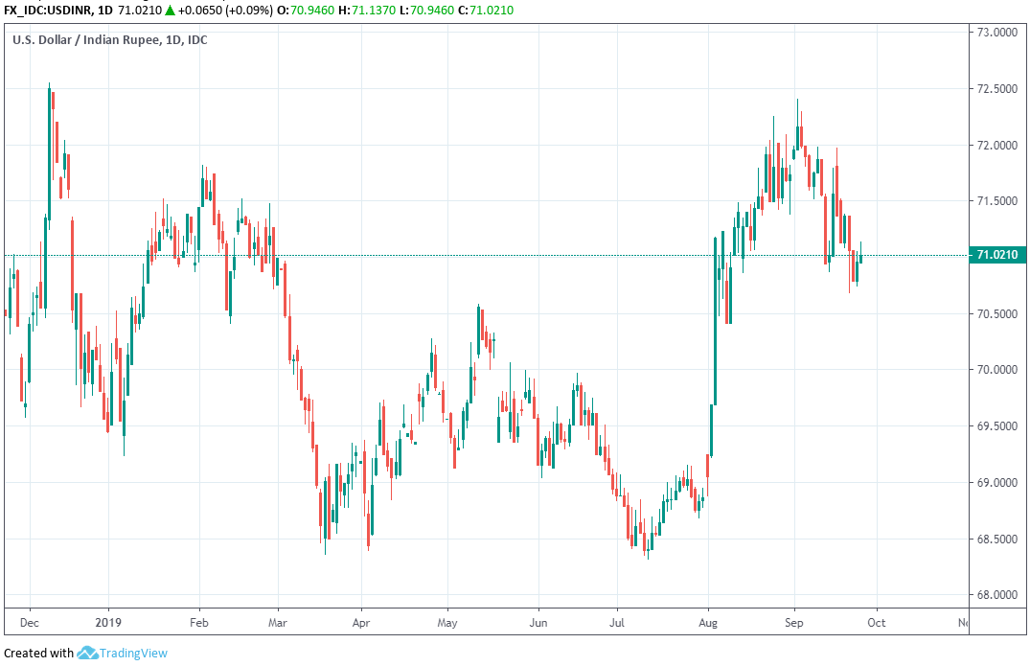
Task: Click the 73.0000 price axis label
Action: click(996, 33)
